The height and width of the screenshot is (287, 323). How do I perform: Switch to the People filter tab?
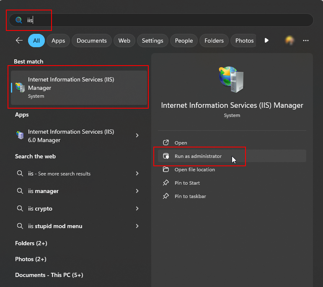point(184,41)
